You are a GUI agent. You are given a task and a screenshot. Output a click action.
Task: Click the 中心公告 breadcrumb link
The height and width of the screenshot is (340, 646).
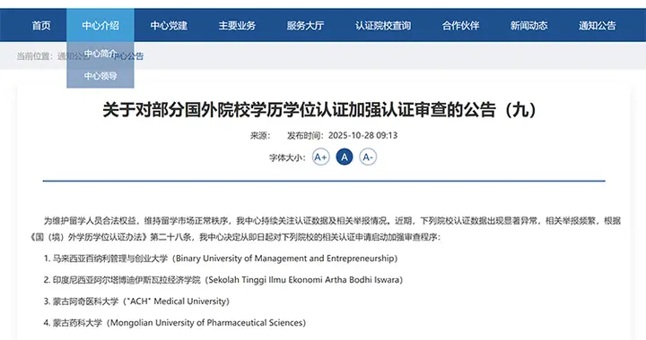pyautogui.click(x=128, y=56)
